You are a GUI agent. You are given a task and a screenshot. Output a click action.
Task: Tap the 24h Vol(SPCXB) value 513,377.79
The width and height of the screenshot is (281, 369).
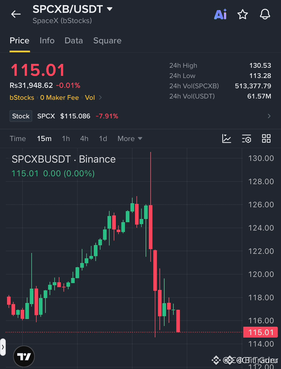(253, 86)
